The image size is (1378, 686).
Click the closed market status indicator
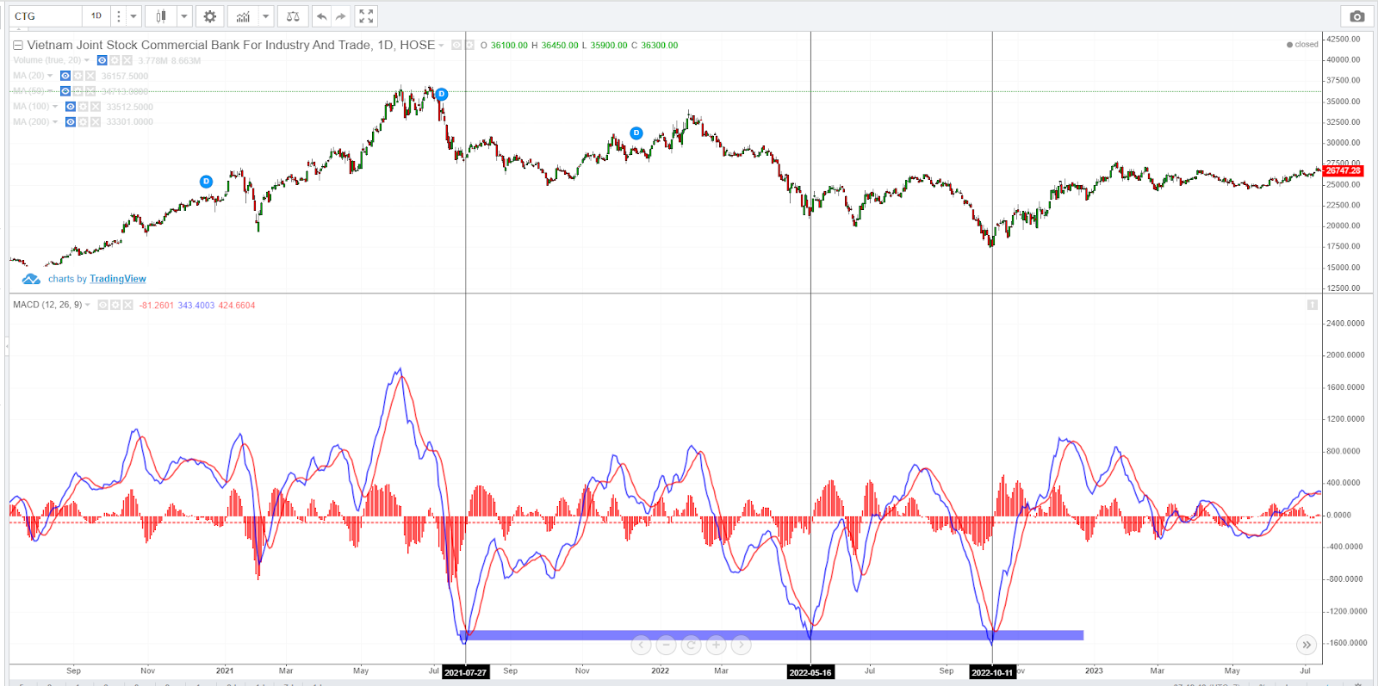pos(1302,45)
